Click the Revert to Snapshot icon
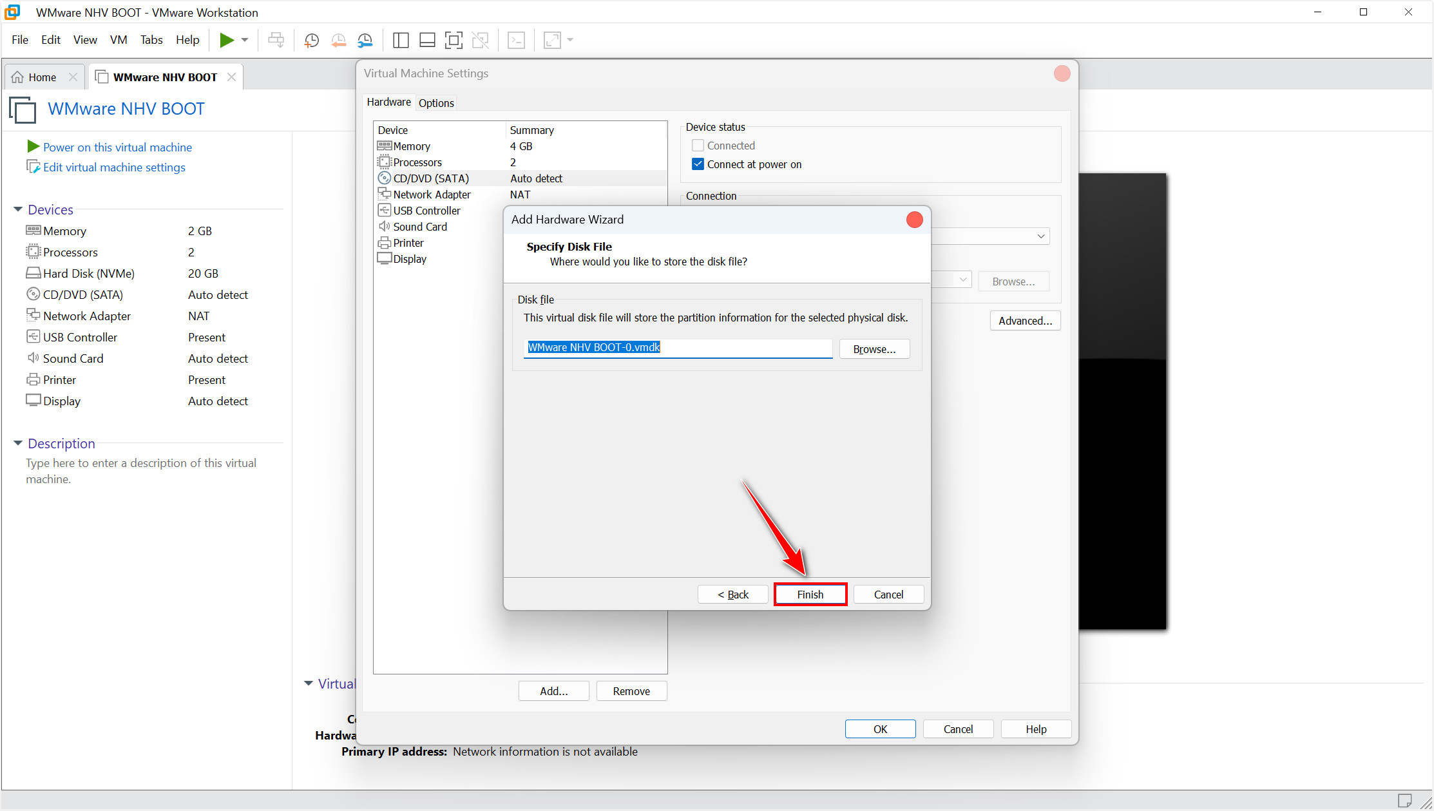1434x811 pixels. pos(338,41)
